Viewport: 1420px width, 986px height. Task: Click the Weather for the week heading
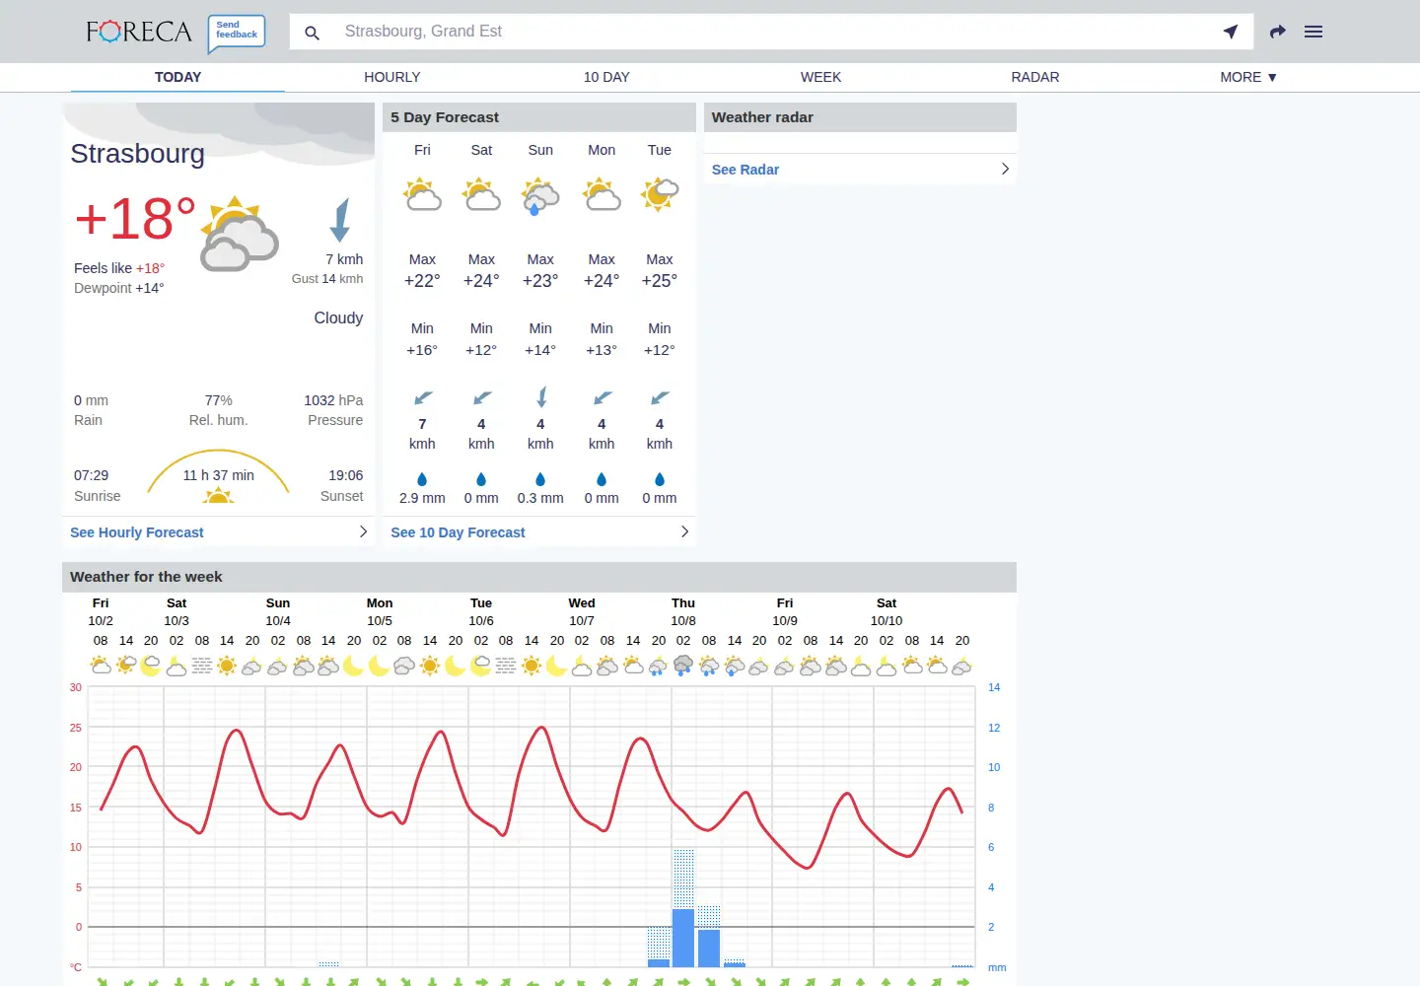point(146,577)
